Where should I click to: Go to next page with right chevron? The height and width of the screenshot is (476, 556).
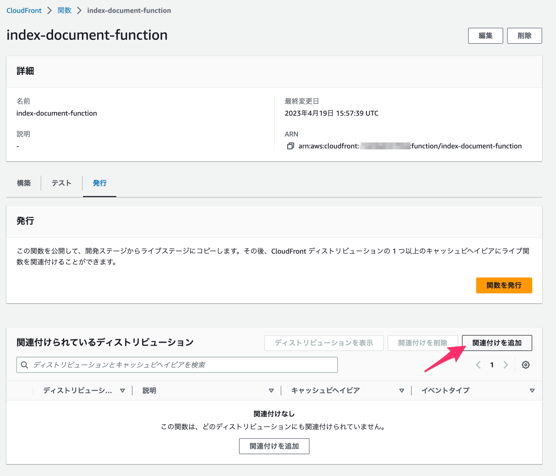pos(506,365)
